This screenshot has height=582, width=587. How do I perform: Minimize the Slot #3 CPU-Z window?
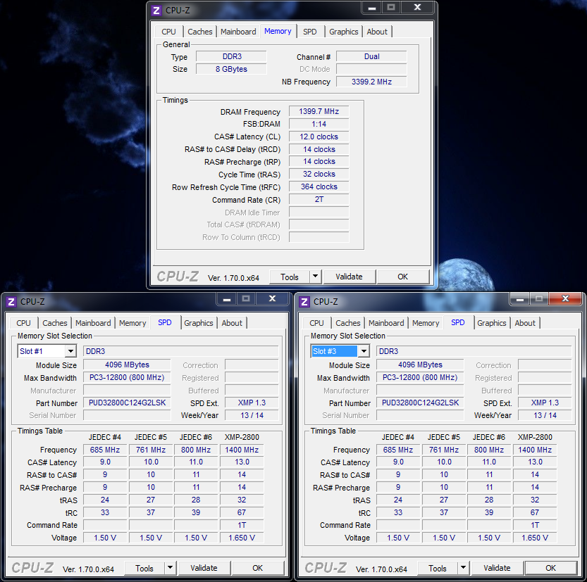coord(519,298)
